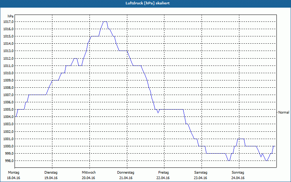Image resolution: width=291 pixels, height=182 pixels.
Task: Click the '1005,0' axis value
Action: coord(8,110)
